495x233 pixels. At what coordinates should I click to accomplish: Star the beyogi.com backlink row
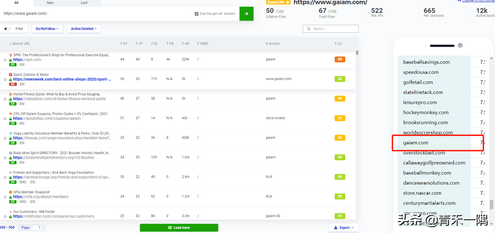(x=5, y=138)
